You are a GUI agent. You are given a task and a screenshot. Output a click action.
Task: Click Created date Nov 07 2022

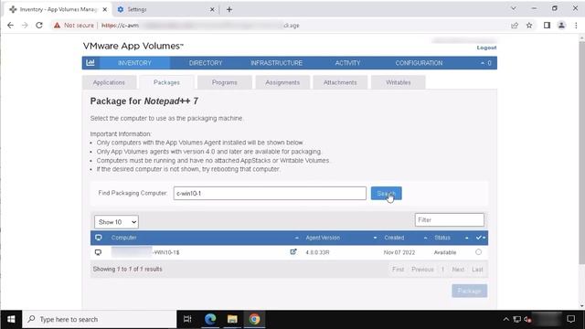click(x=399, y=252)
